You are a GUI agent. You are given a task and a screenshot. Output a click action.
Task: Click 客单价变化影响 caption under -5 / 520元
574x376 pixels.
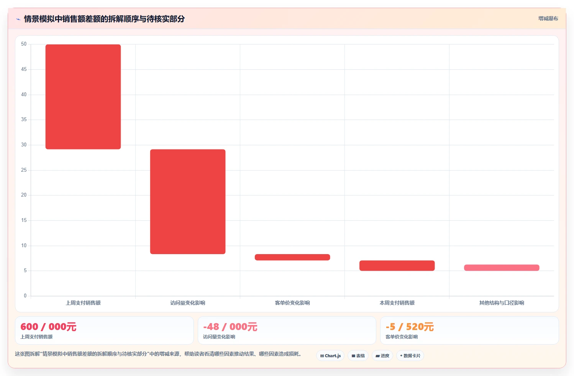tap(402, 337)
